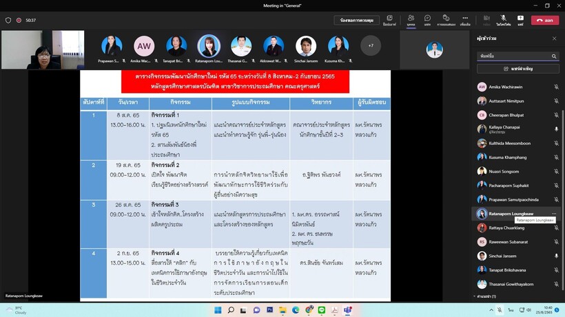
Task: Expand the +7 hidden participants bubble
Action: pos(371,45)
